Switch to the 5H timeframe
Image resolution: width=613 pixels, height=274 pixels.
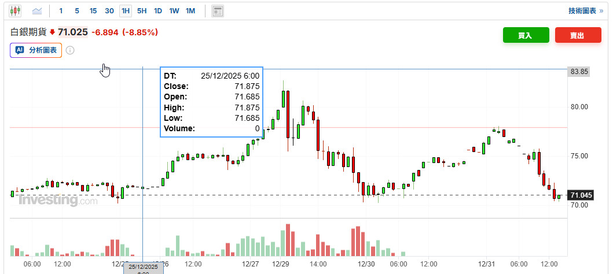click(x=142, y=11)
